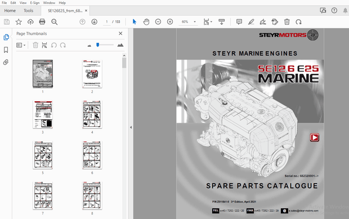Rotate clockwise in thumbnails panel
349x219 pixels.
click(x=63, y=45)
